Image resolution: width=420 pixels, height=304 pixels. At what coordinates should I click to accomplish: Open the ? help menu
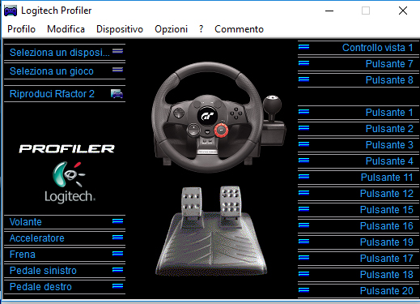[x=201, y=29]
